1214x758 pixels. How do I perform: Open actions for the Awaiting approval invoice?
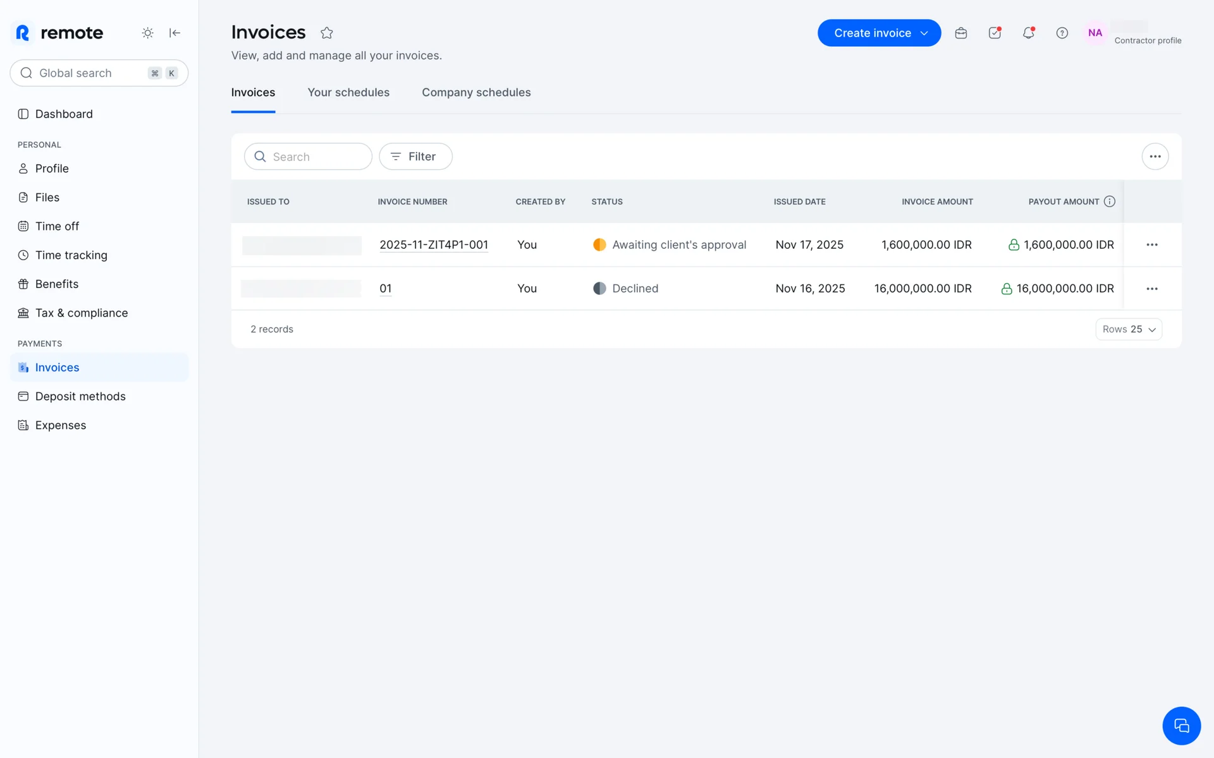tap(1151, 245)
